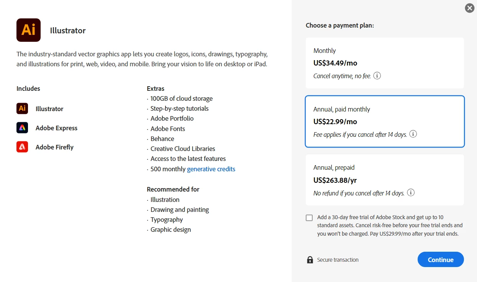The width and height of the screenshot is (477, 282).
Task: Open info icon for Monthly plan
Action: click(377, 75)
